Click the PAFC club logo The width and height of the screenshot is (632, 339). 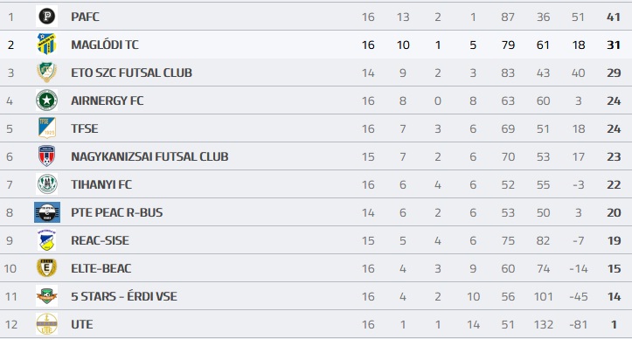pos(46,17)
